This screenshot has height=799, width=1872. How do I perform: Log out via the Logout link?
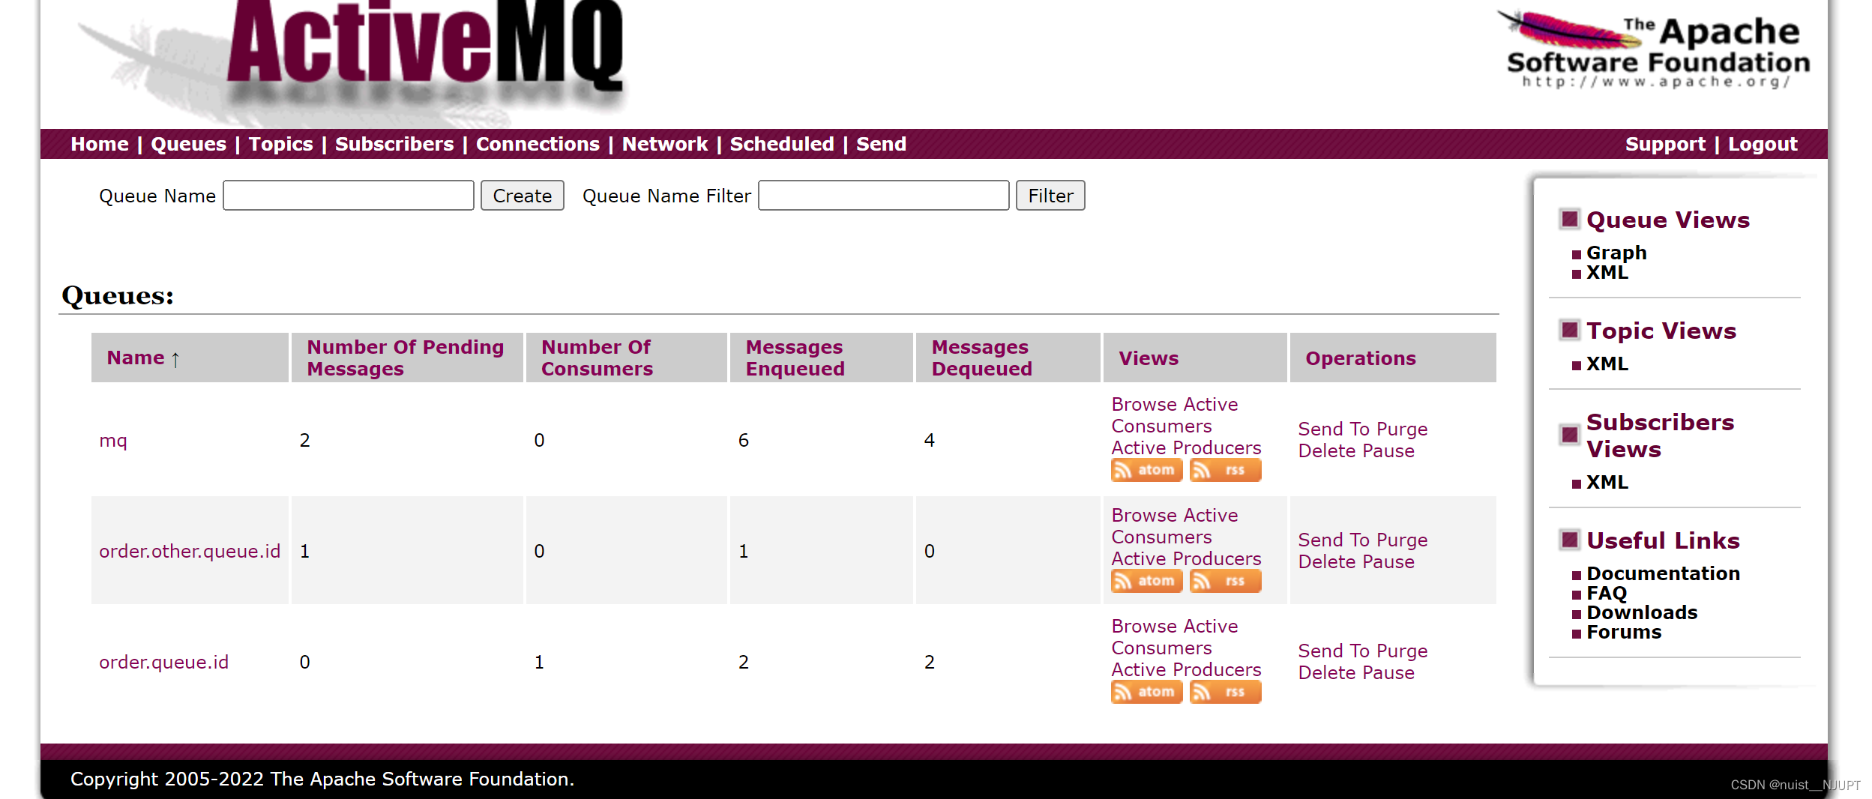click(1763, 144)
